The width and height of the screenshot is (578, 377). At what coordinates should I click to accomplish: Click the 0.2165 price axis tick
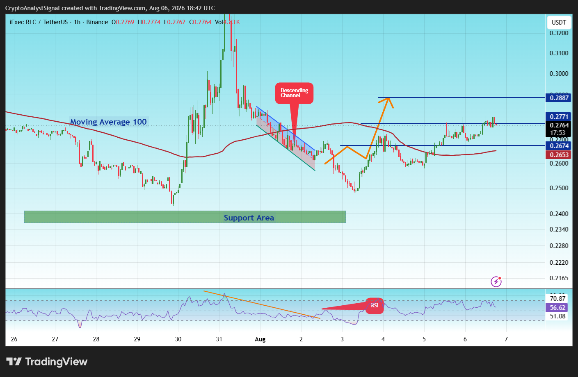click(x=559, y=278)
